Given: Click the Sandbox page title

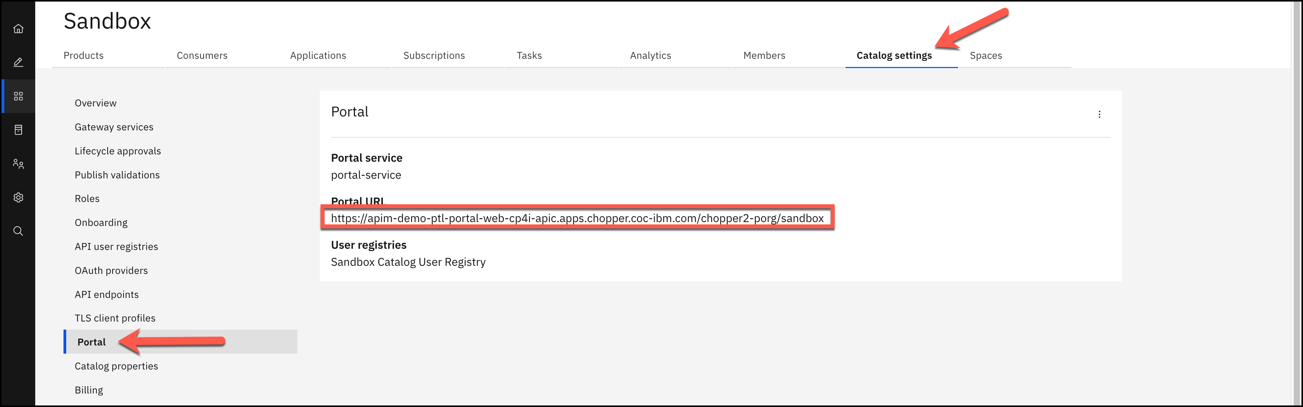Looking at the screenshot, I should (x=107, y=21).
